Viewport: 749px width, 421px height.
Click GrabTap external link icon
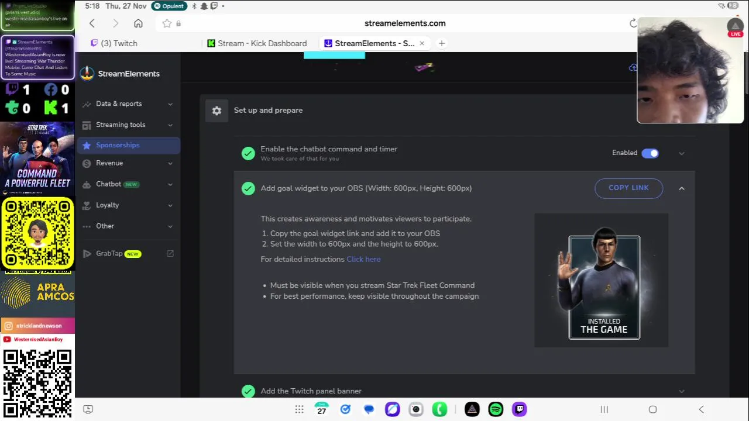pyautogui.click(x=170, y=254)
